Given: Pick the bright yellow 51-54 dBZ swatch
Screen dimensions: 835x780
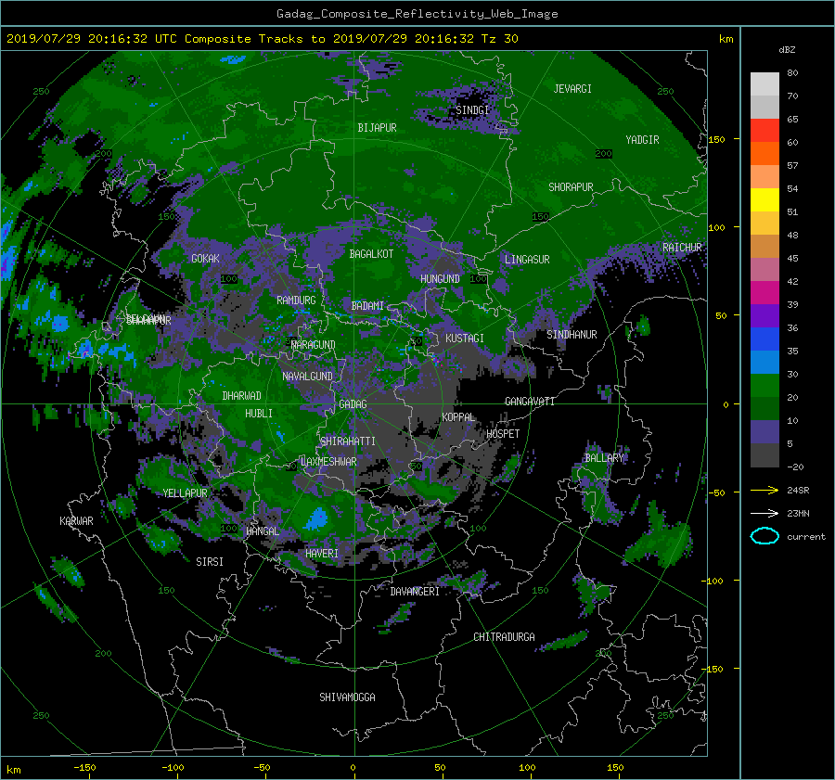Looking at the screenshot, I should 764,200.
